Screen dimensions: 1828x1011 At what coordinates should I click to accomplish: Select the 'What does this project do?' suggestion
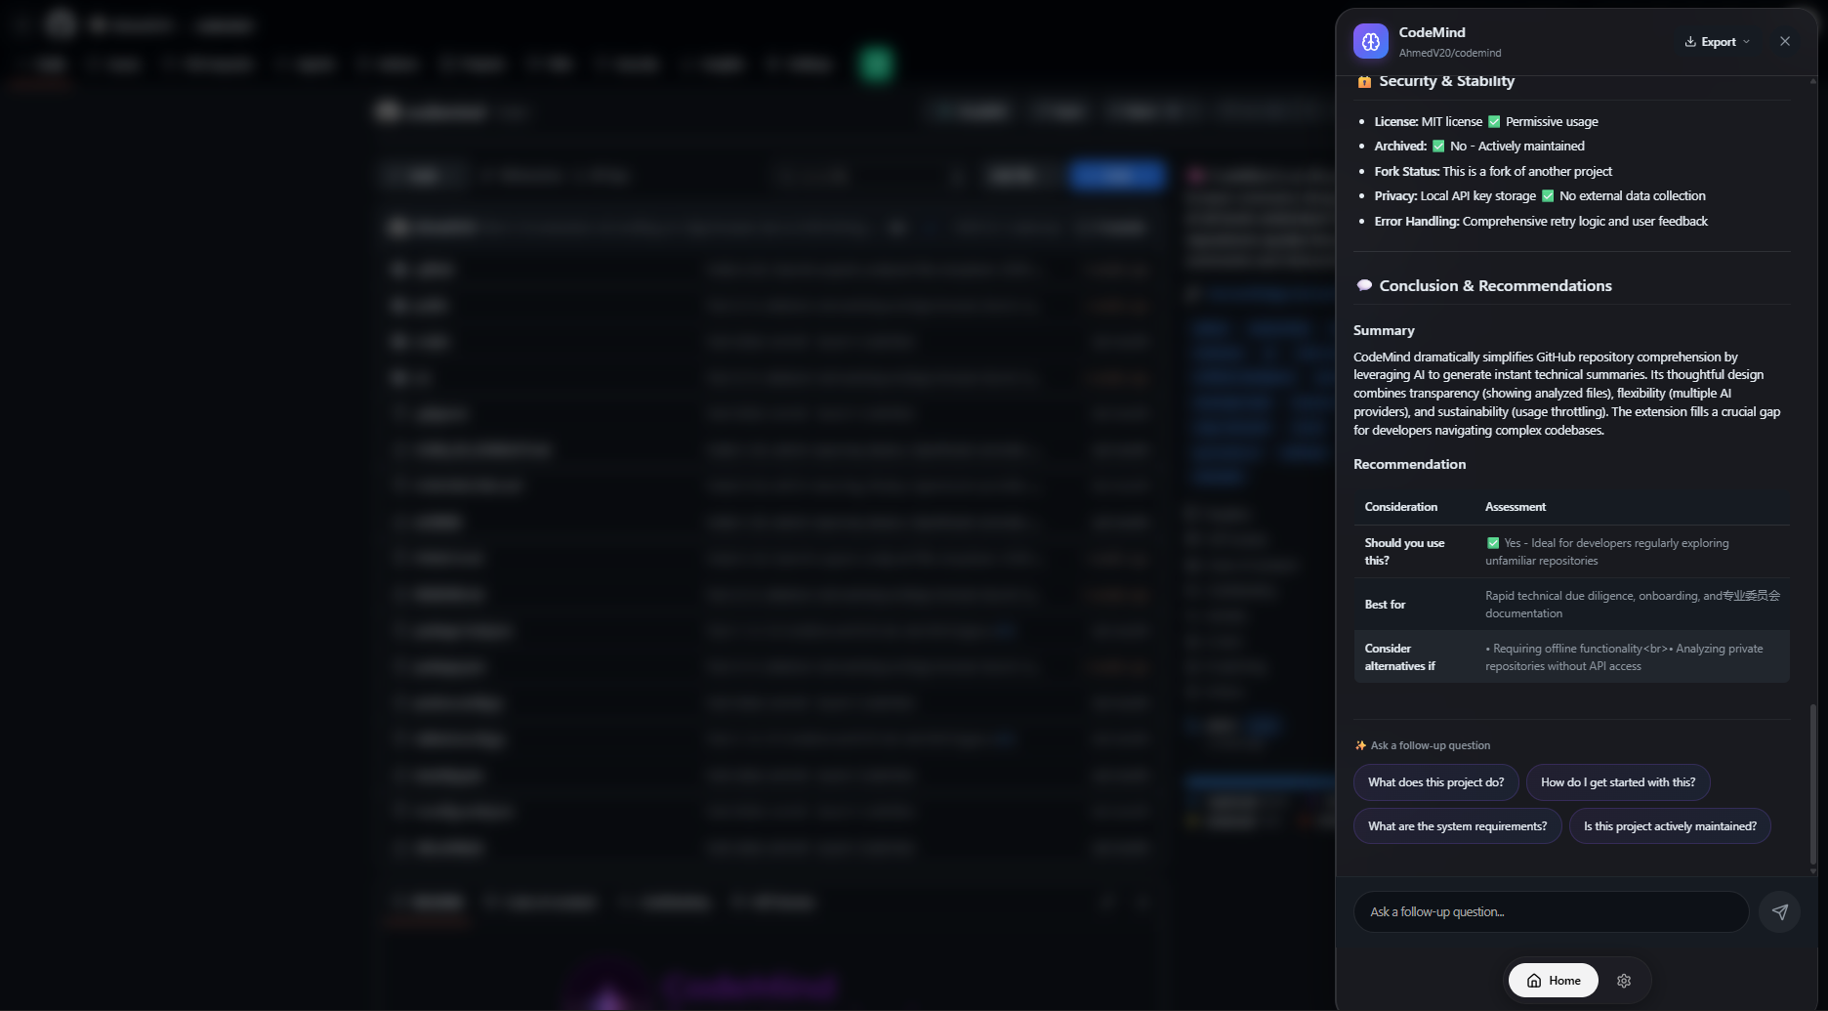coord(1435,782)
